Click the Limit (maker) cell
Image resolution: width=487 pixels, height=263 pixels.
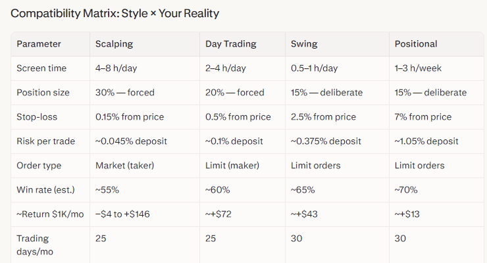coord(233,166)
